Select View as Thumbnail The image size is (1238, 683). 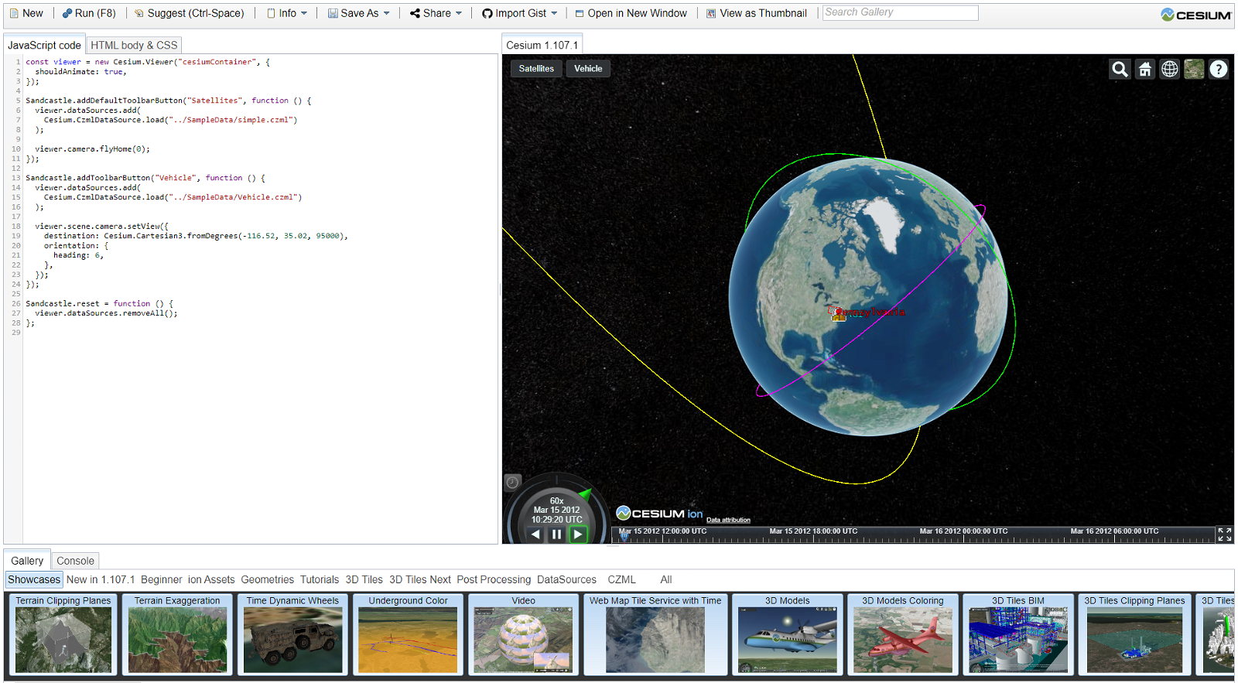pyautogui.click(x=756, y=13)
